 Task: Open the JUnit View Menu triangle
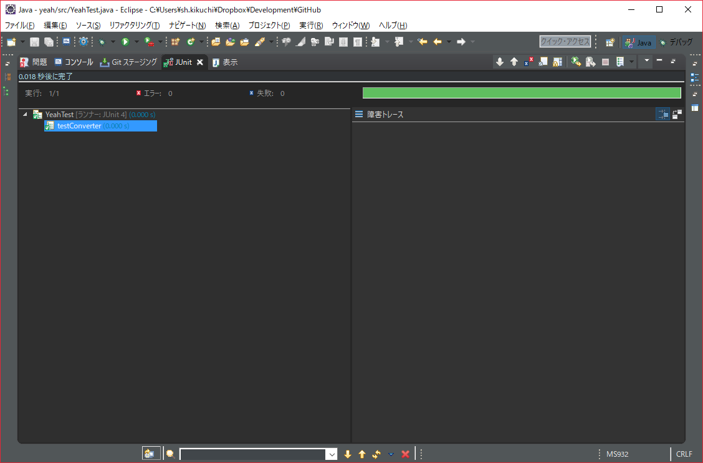[x=646, y=60]
